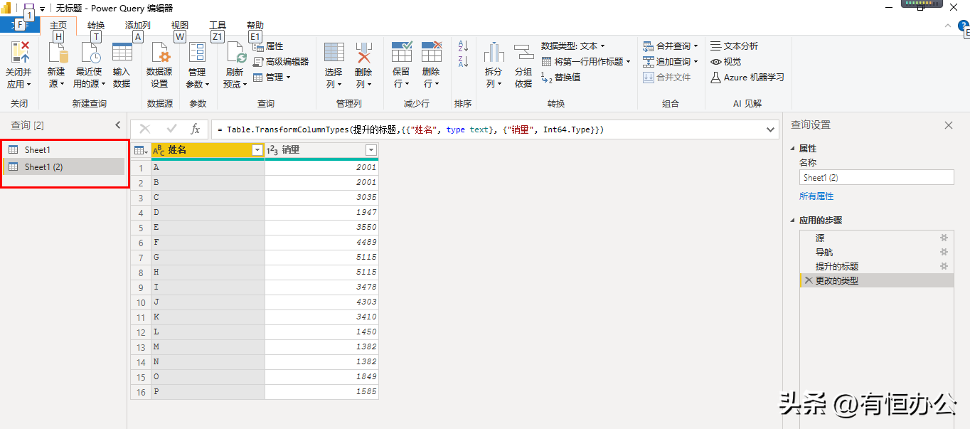Select the Sheet1 (2) query
970x429 pixels.
click(x=64, y=167)
